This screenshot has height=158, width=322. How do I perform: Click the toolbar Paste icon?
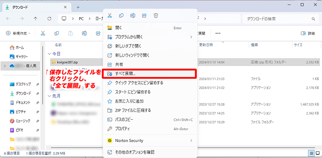point(70,33)
